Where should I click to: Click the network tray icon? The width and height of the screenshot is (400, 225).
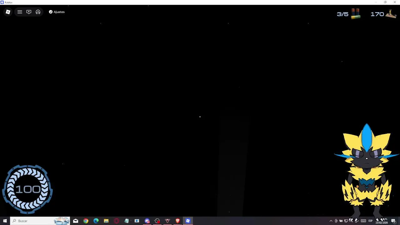pos(346,221)
